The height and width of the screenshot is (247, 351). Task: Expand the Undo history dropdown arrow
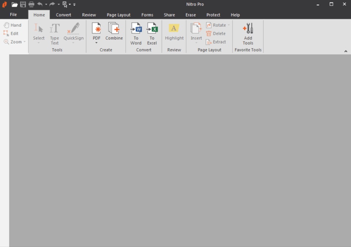46,5
